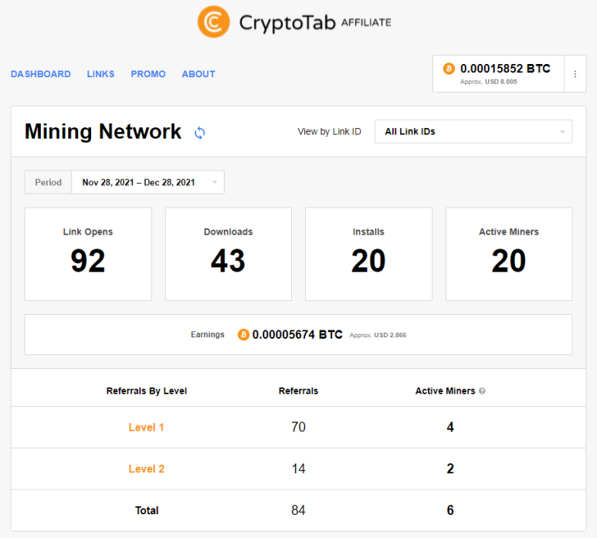Screen dimensions: 597x538
Task: Open the About tab
Action: click(x=198, y=74)
